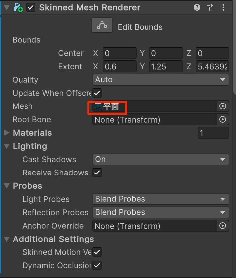Click the Skinned Mesh Renderer component icon
Viewport: 236px width, 278px height.
[18, 7]
